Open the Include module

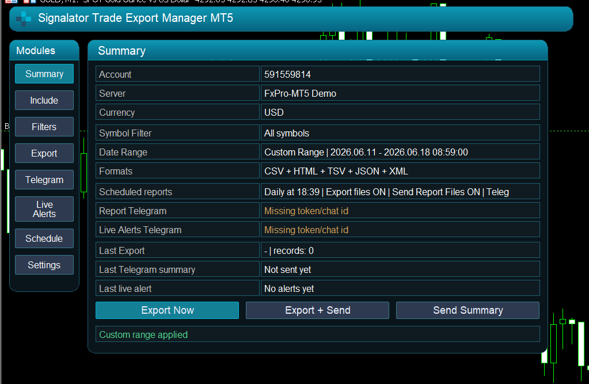coord(44,100)
